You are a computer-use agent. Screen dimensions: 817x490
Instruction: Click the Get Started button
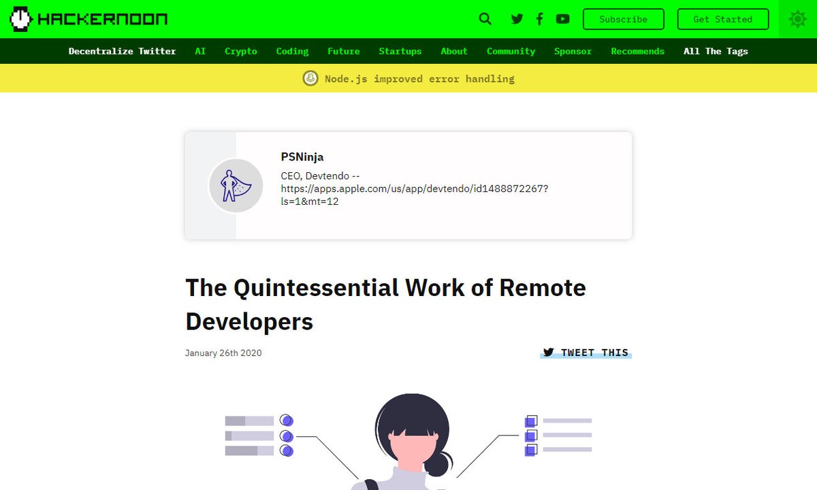[x=723, y=19]
